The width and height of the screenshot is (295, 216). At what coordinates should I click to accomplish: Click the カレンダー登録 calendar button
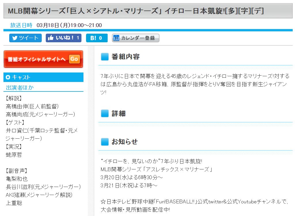[x=136, y=38]
